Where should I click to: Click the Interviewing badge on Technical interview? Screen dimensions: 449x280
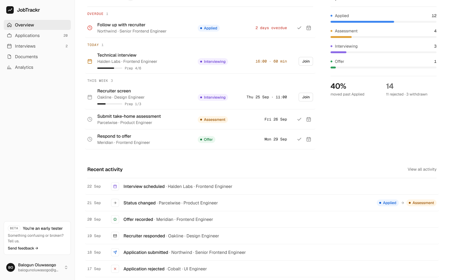(213, 62)
